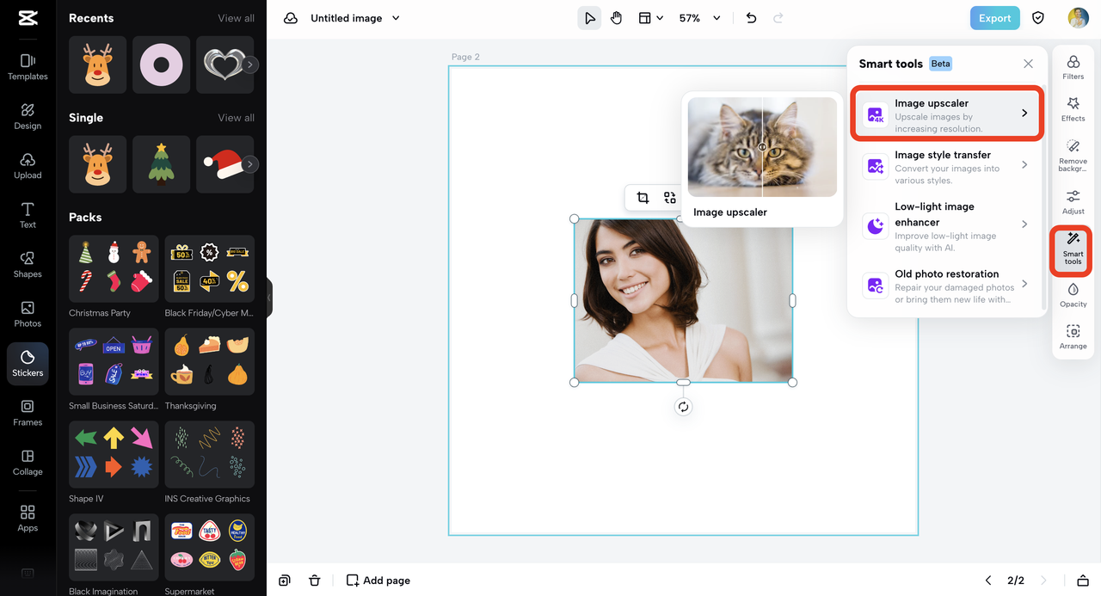Click the Export button
Image resolution: width=1101 pixels, height=596 pixels.
click(x=994, y=18)
